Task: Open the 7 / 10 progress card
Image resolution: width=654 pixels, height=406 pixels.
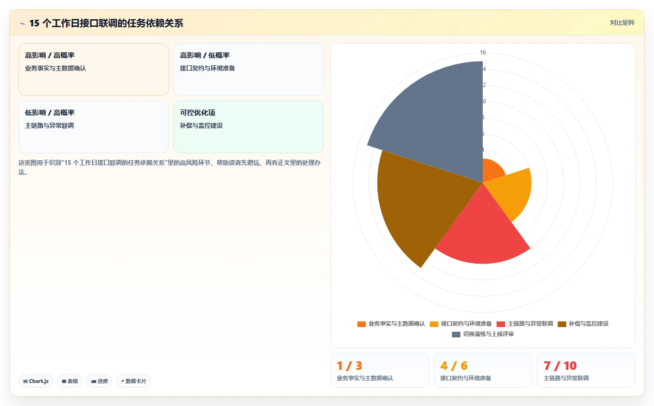Action: click(586, 370)
